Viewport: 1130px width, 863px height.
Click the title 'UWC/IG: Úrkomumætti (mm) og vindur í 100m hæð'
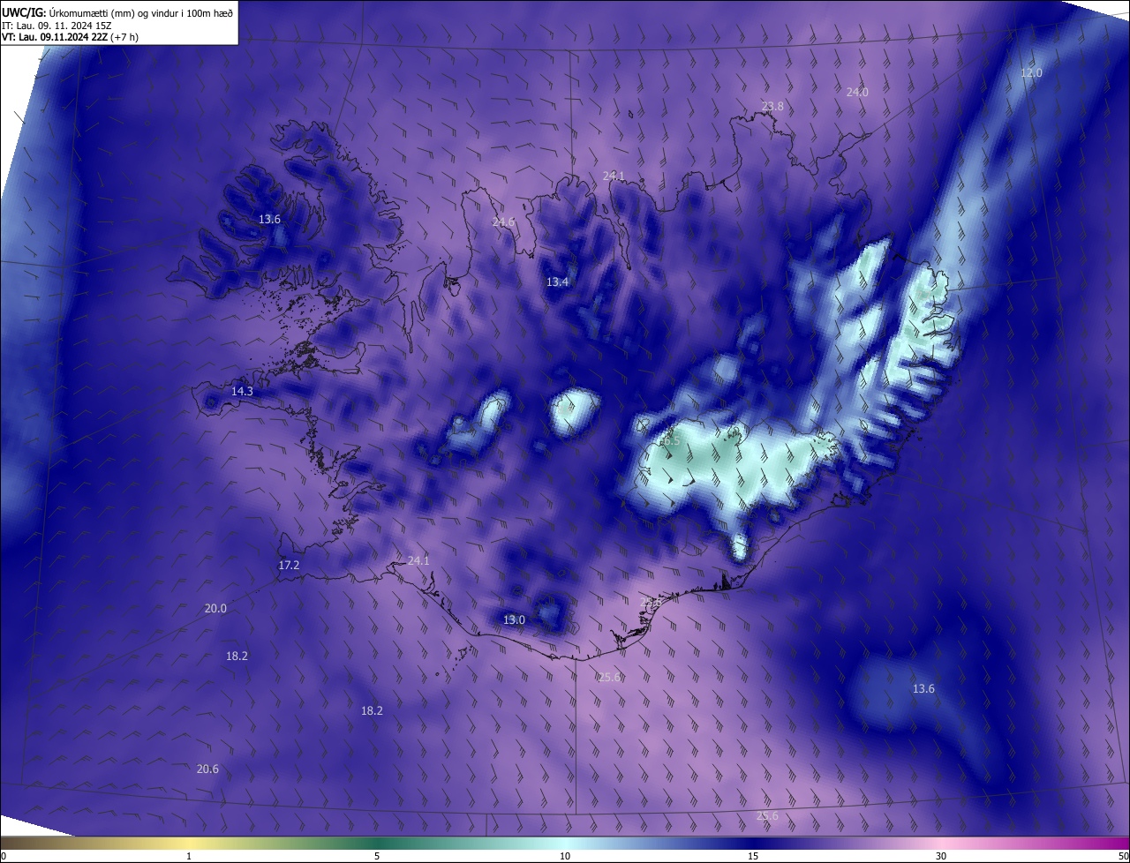tap(117, 12)
